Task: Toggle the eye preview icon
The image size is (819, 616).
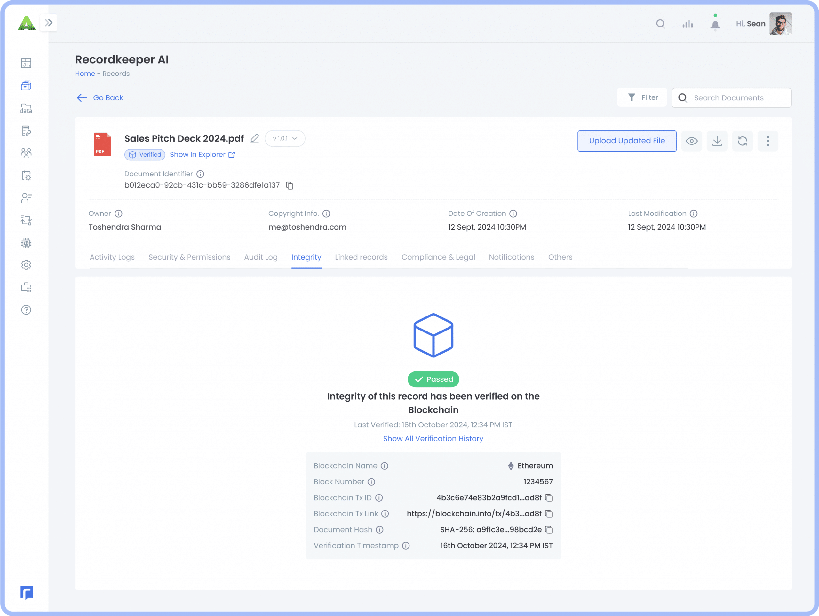Action: (x=691, y=141)
